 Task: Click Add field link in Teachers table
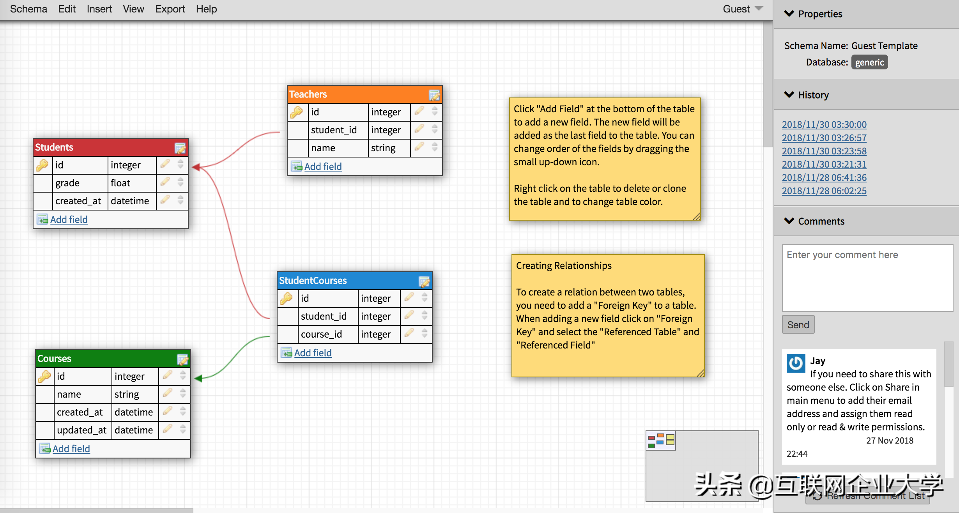click(323, 166)
